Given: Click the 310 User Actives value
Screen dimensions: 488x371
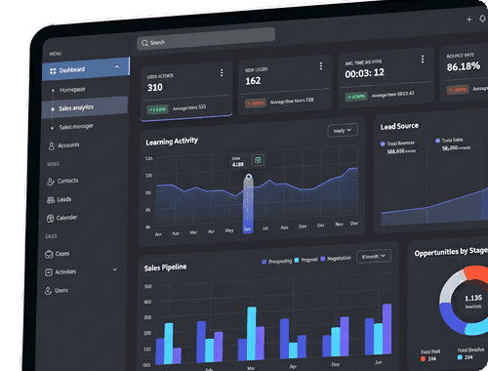Looking at the screenshot, I should tap(155, 87).
